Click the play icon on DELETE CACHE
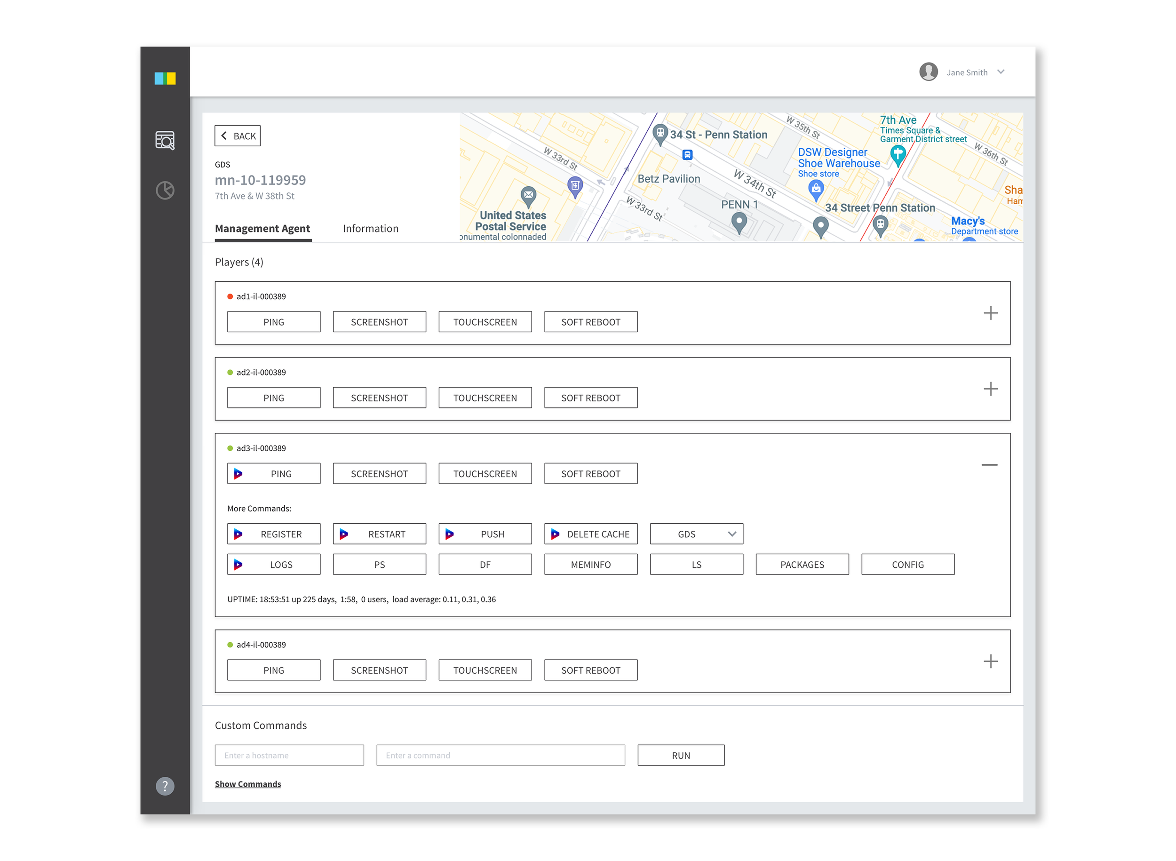 [556, 534]
